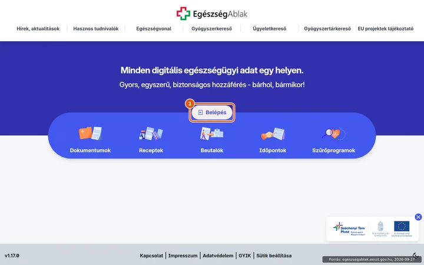Open the Adatvédelem footer link

click(x=218, y=256)
